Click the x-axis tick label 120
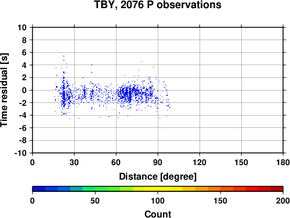This screenshot has width=290, height=218. [200, 162]
